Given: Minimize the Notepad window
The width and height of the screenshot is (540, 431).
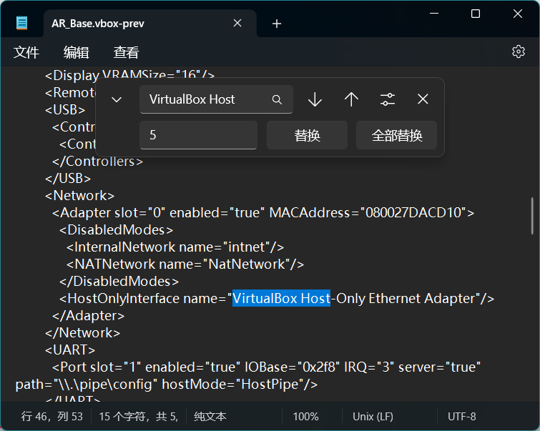Looking at the screenshot, I should pyautogui.click(x=434, y=14).
